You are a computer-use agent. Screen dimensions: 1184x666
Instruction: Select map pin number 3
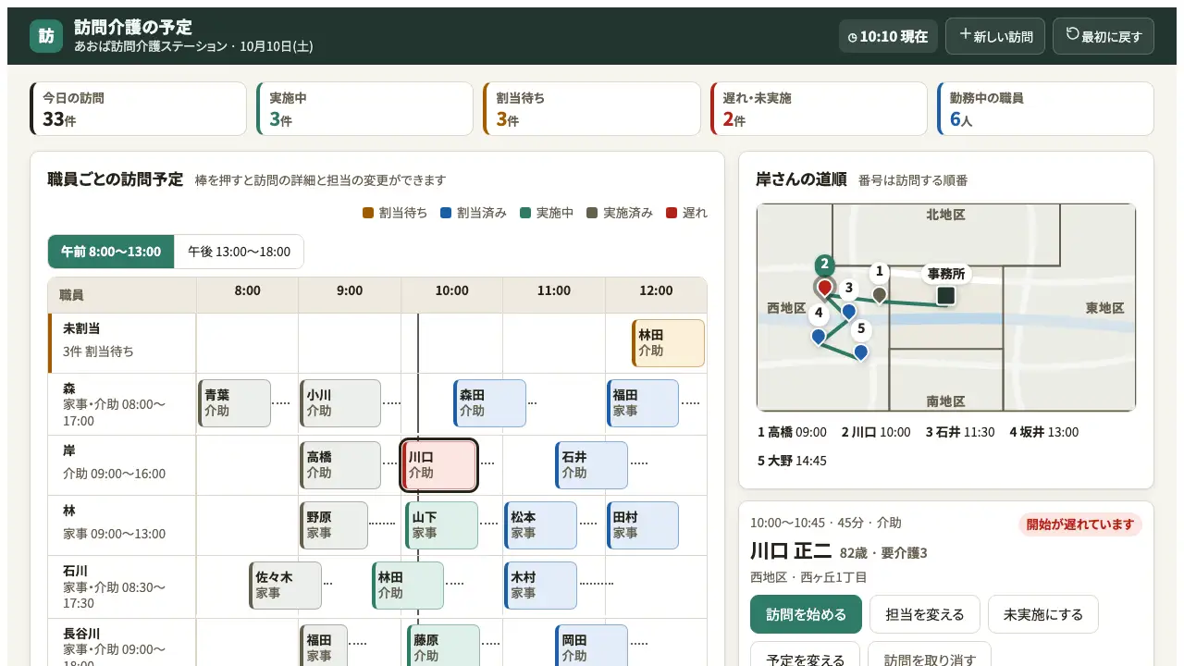[848, 311]
